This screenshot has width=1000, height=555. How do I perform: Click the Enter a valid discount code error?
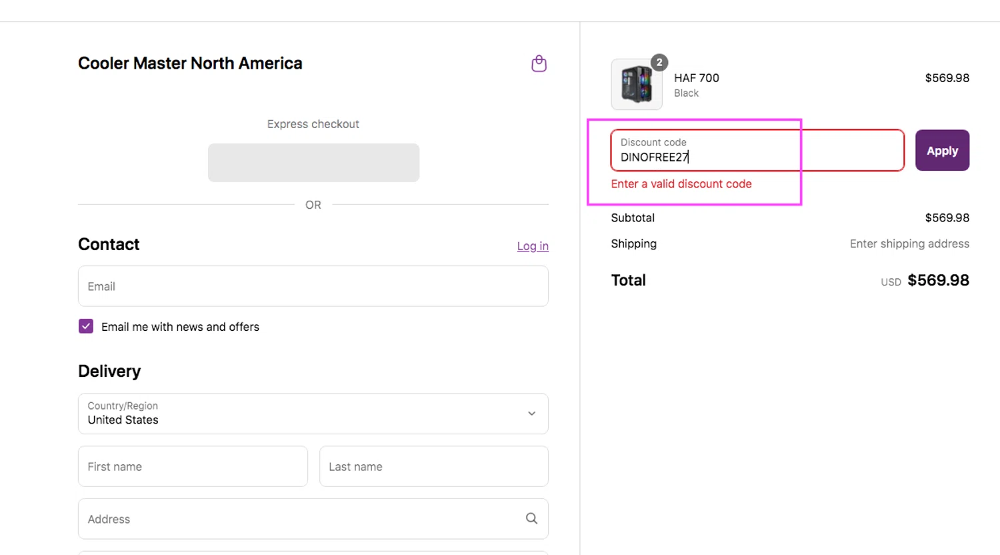[681, 184]
